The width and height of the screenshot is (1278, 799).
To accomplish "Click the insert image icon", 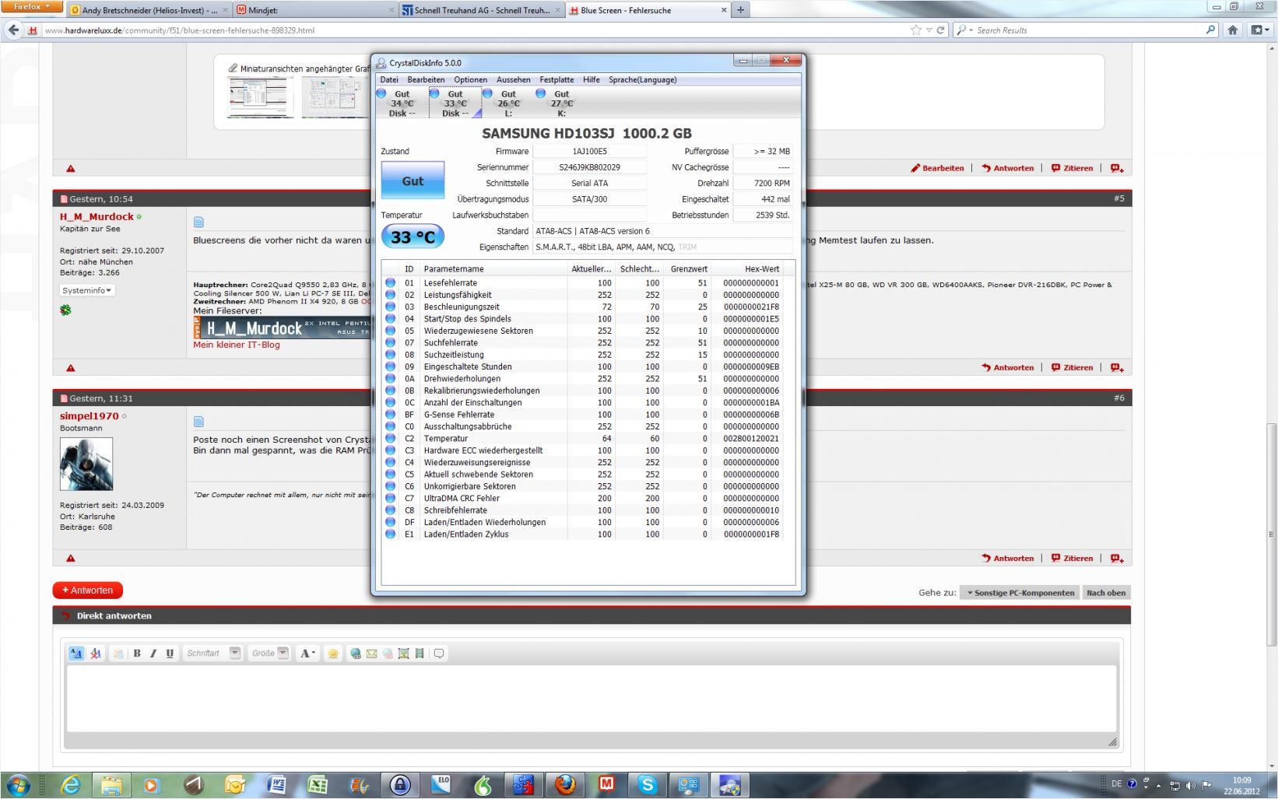I will click(403, 654).
